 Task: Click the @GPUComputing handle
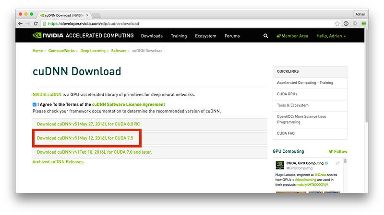coord(300,168)
